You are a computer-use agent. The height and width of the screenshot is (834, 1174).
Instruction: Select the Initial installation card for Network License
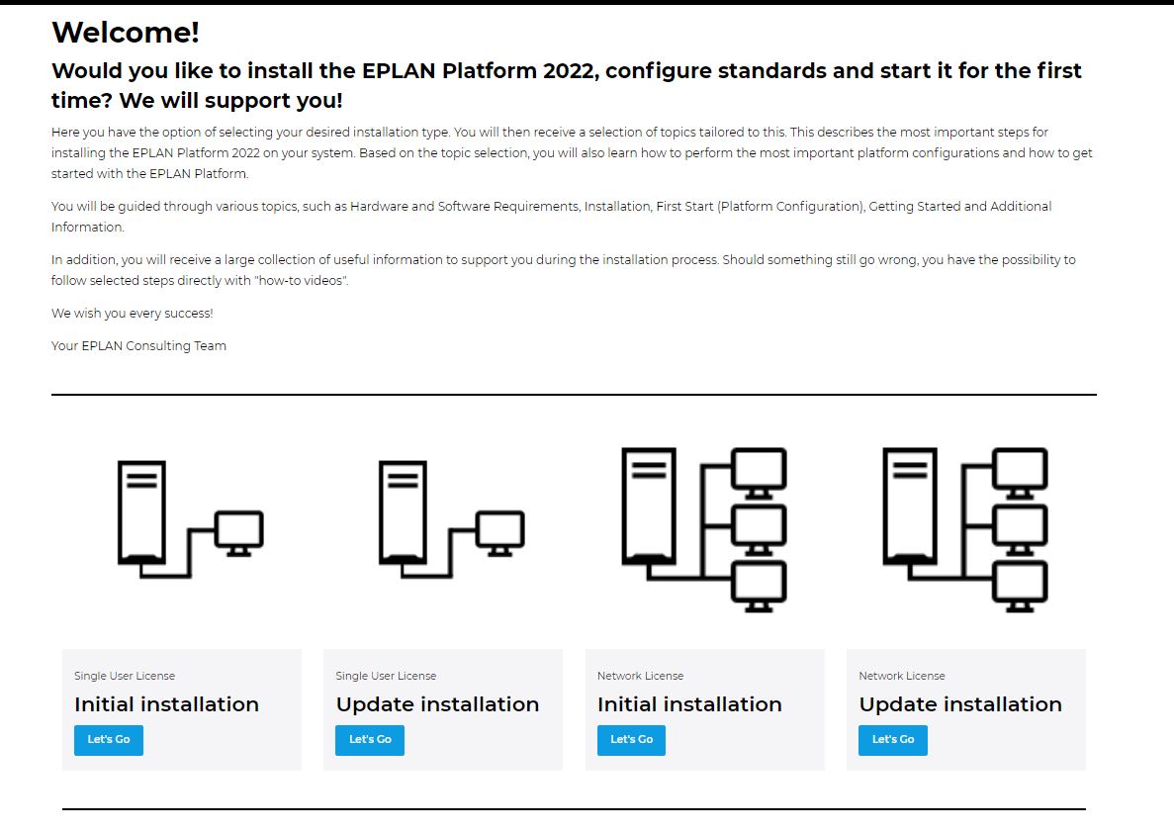click(x=705, y=709)
